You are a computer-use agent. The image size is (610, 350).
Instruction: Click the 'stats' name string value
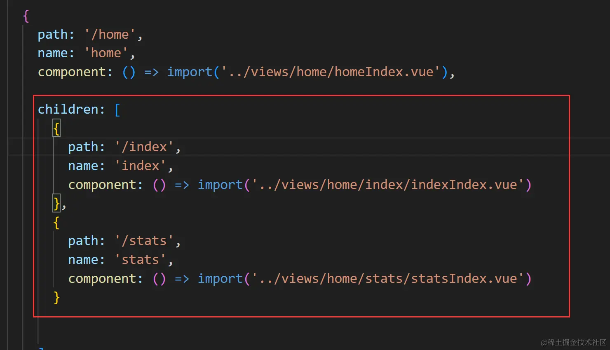(x=140, y=260)
